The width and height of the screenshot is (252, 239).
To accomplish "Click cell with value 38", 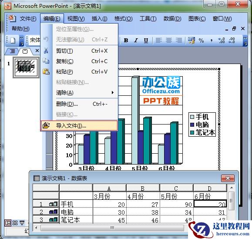I will click(143, 212).
